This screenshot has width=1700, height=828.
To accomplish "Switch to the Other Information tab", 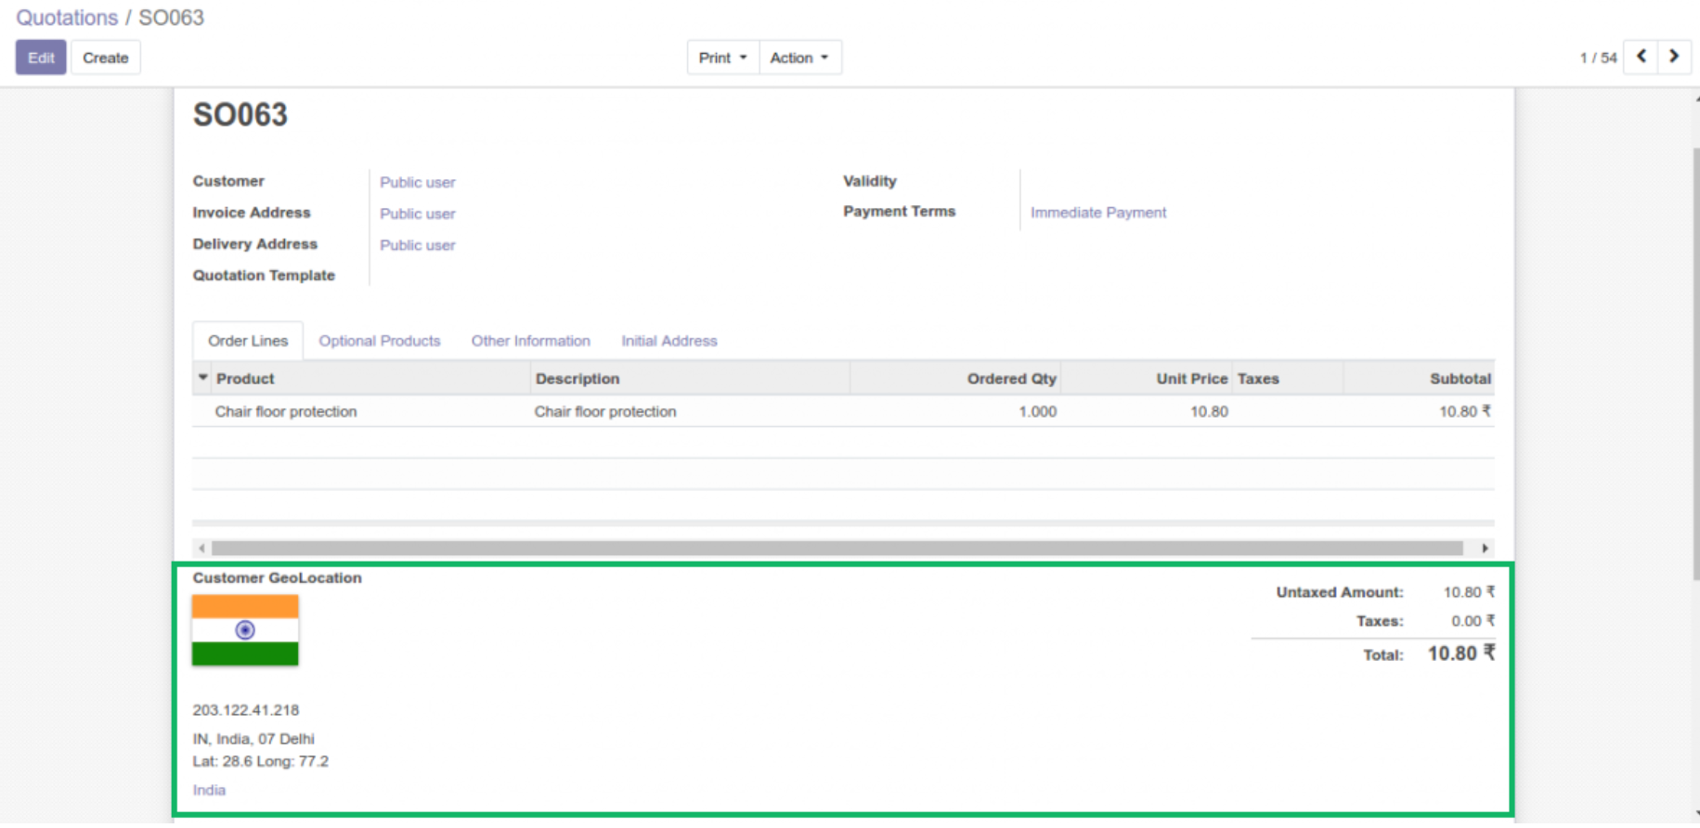I will pyautogui.click(x=530, y=341).
